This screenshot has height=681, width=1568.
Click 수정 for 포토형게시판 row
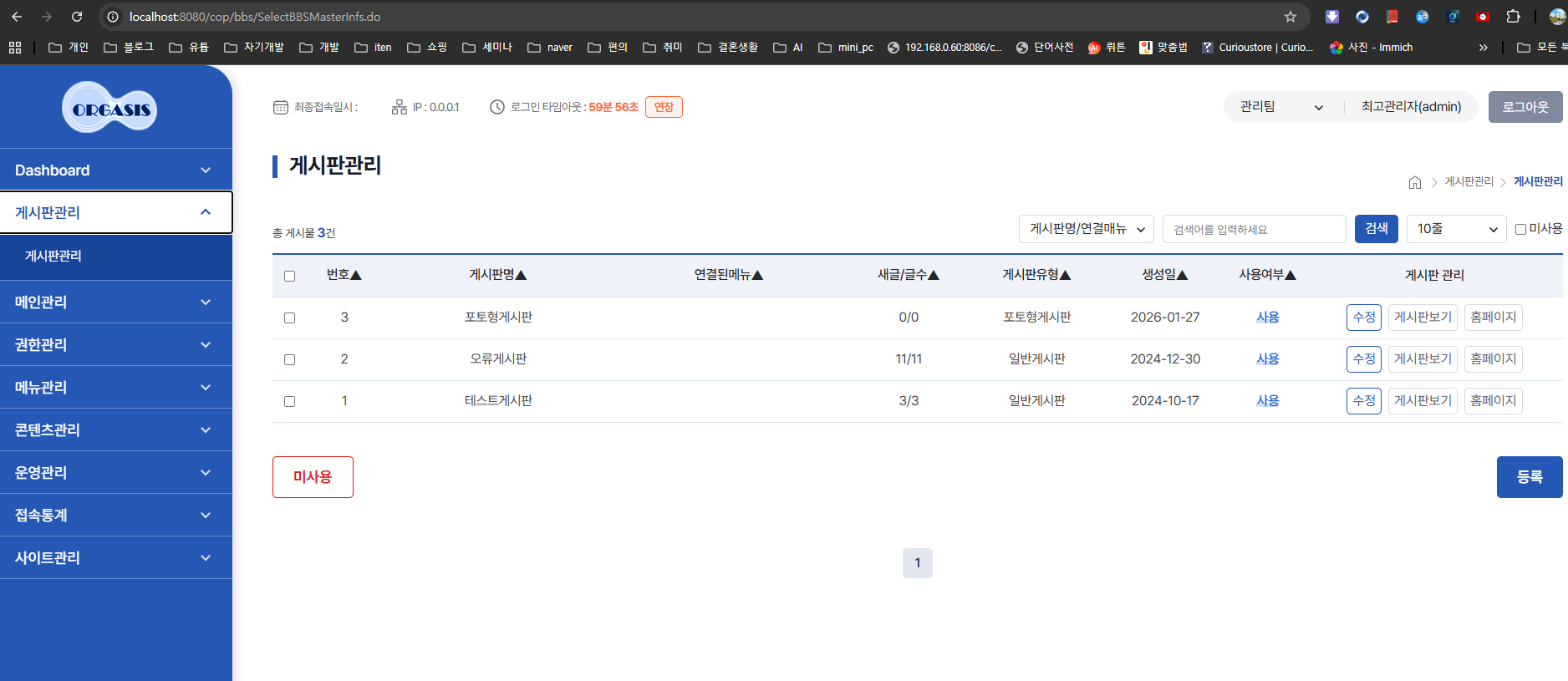click(x=1363, y=318)
